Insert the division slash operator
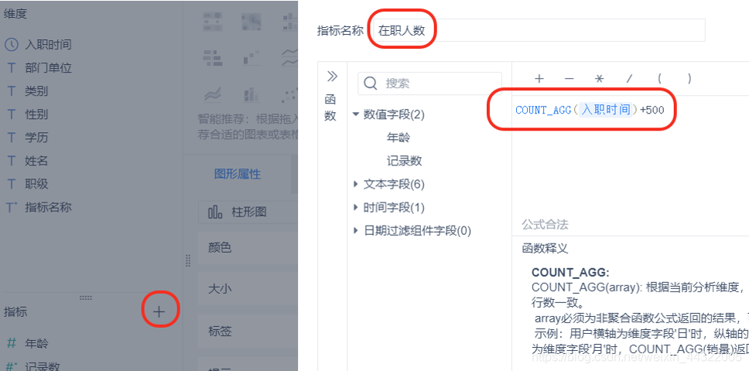Screen dimensions: 749x371 click(x=629, y=79)
